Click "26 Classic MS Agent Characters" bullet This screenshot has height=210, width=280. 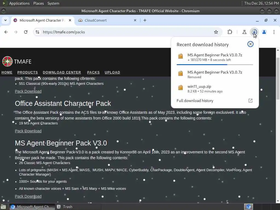(45, 163)
